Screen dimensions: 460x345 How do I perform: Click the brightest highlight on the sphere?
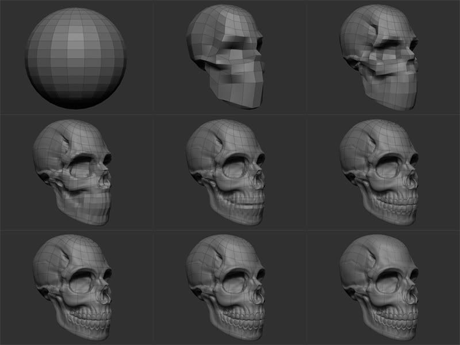coord(78,37)
